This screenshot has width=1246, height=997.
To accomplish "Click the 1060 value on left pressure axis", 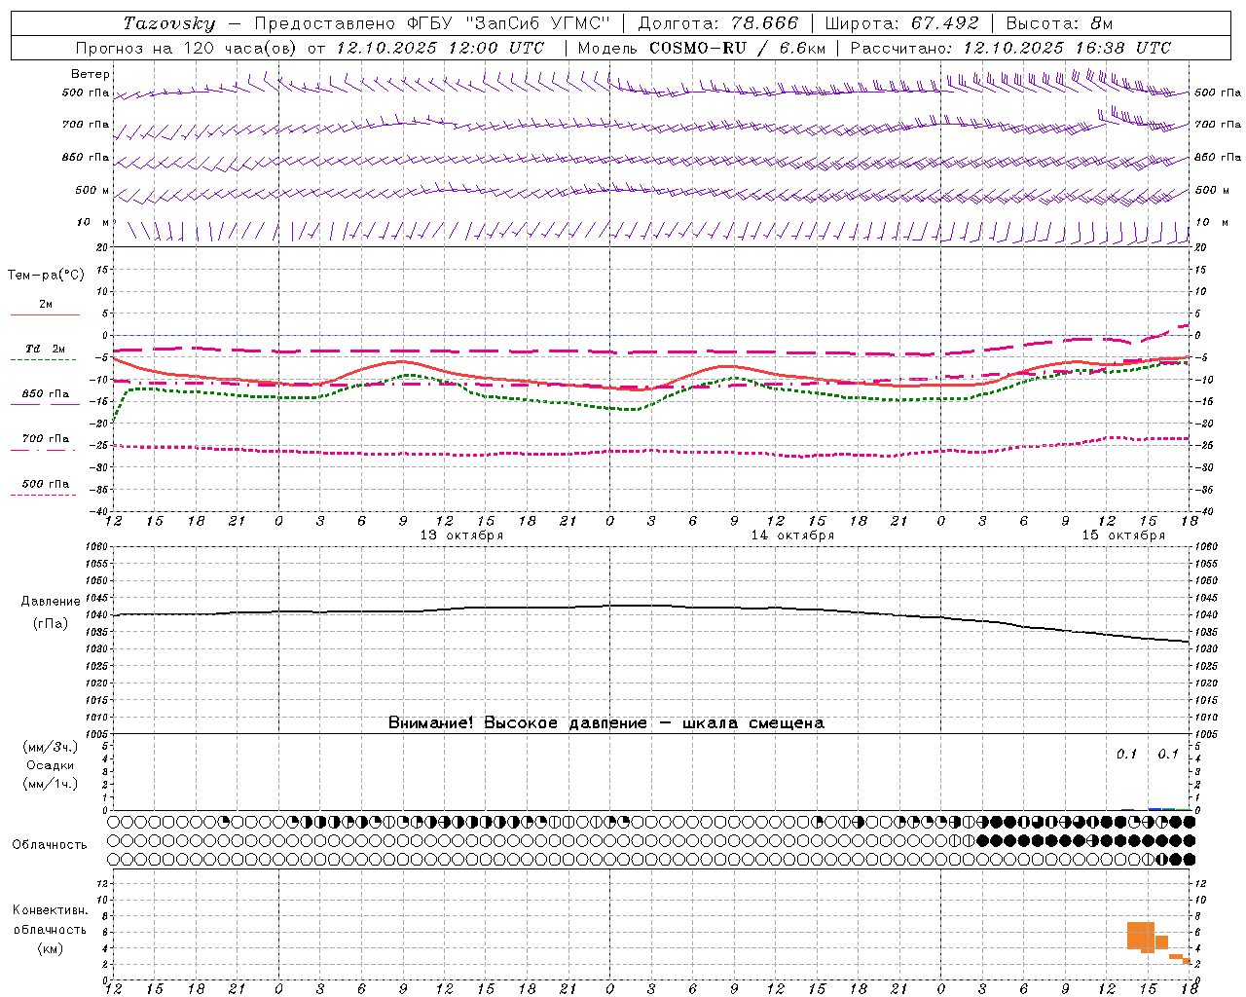I will (99, 547).
